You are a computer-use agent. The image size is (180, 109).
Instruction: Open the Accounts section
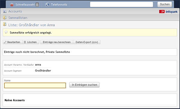pyautogui.click(x=15, y=11)
